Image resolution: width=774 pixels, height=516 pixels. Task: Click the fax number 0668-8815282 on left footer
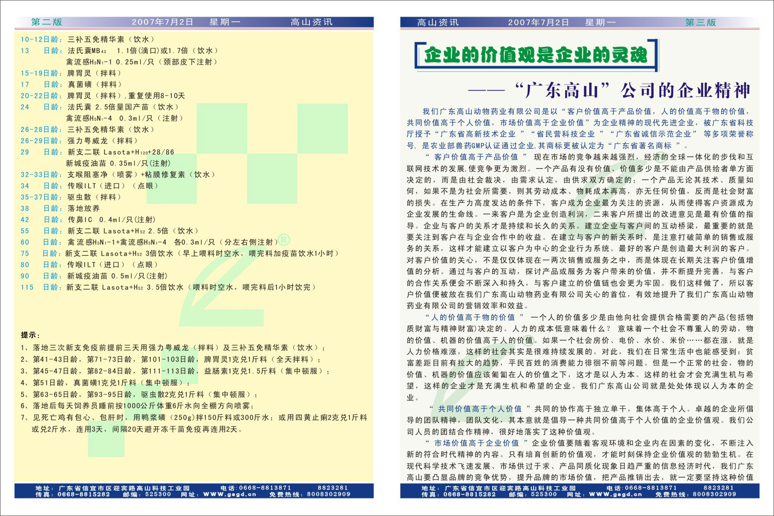pyautogui.click(x=84, y=494)
